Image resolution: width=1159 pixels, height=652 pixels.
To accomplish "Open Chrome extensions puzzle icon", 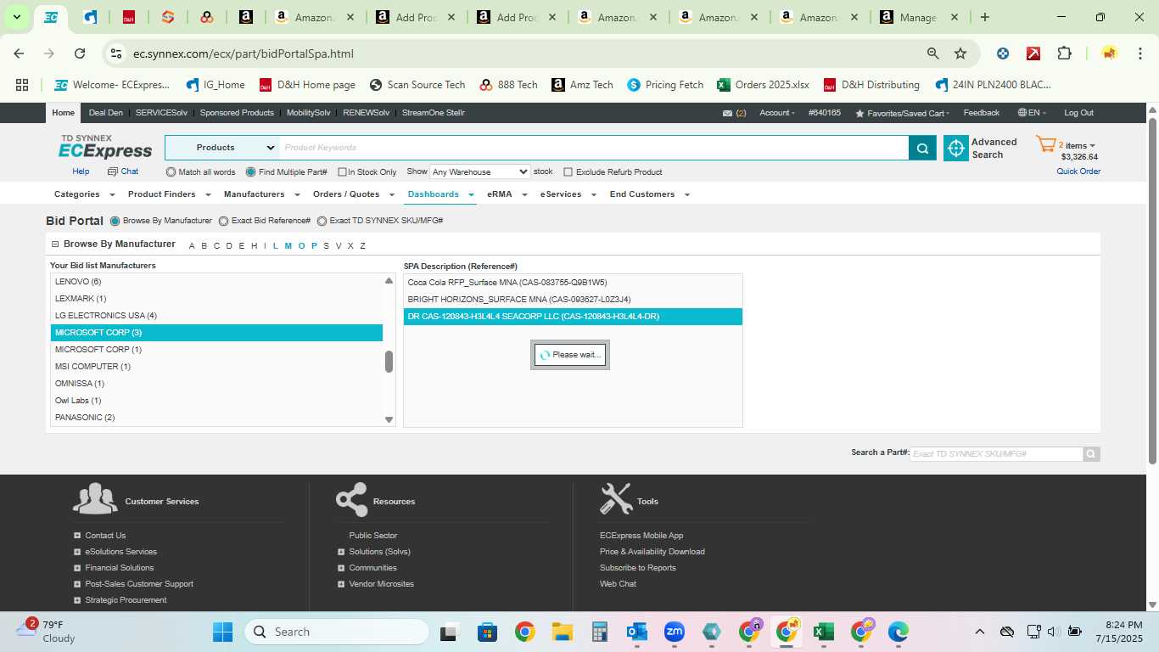I will pos(1064,53).
